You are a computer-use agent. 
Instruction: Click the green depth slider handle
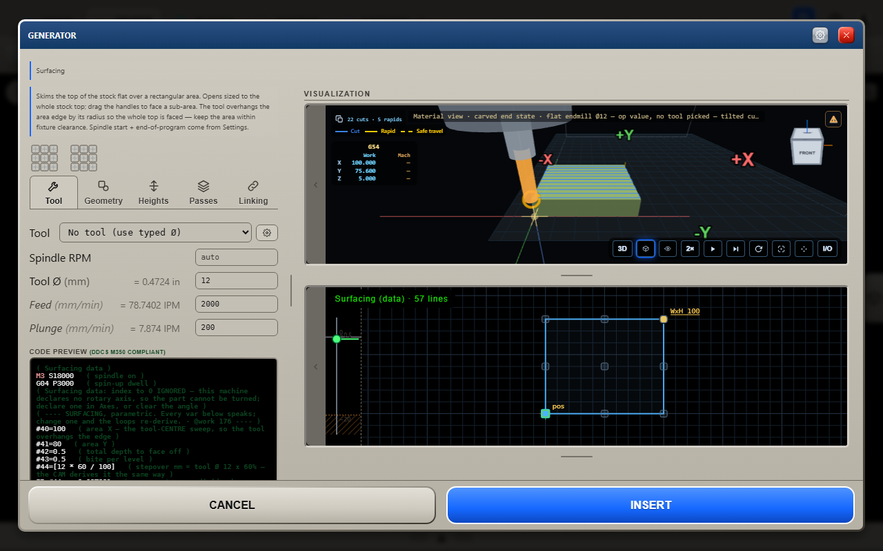pos(337,339)
